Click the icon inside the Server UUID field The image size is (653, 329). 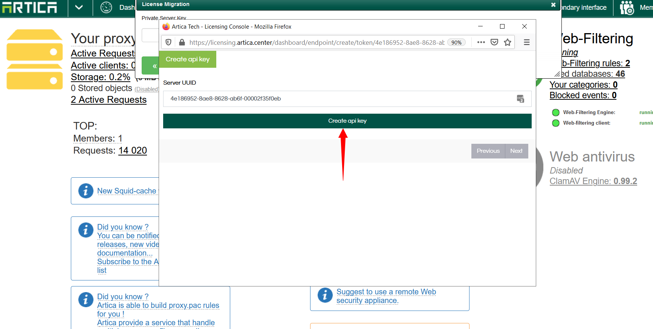pos(520,99)
